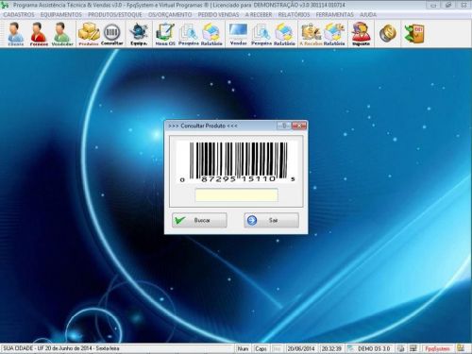This screenshot has width=472, height=354.
Task: Open the Produtos boxes icon
Action: pyautogui.click(x=89, y=34)
